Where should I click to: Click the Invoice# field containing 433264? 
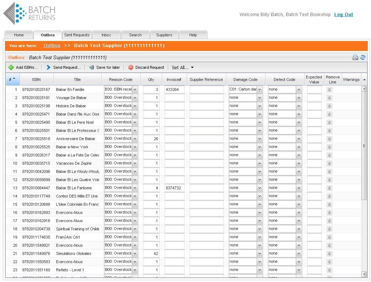click(174, 89)
